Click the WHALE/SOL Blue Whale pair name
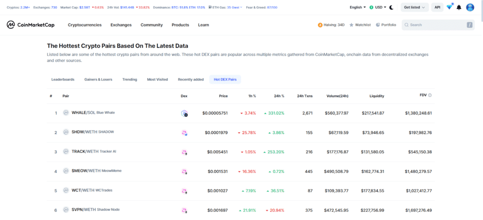 (93, 113)
